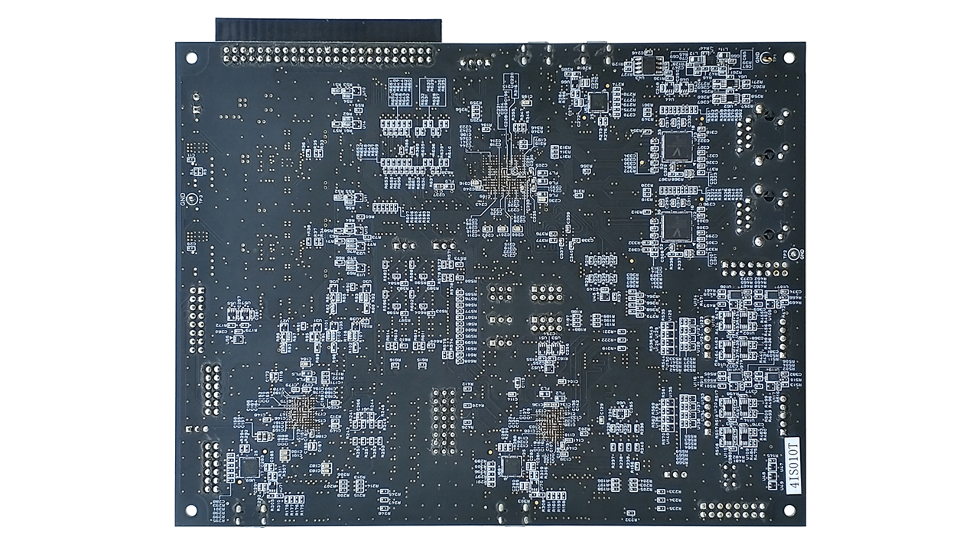This screenshot has height=550, width=979.
Task: Click the lower square chip marked V
Action: click(x=677, y=226)
